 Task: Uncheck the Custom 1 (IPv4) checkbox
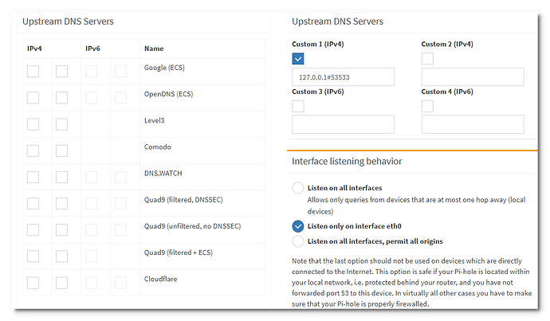click(x=298, y=58)
